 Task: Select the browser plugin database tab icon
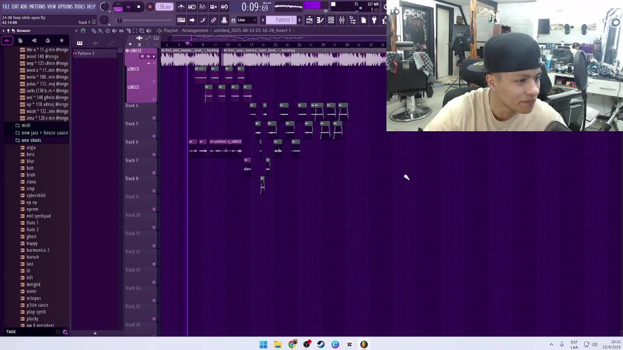[x=34, y=40]
